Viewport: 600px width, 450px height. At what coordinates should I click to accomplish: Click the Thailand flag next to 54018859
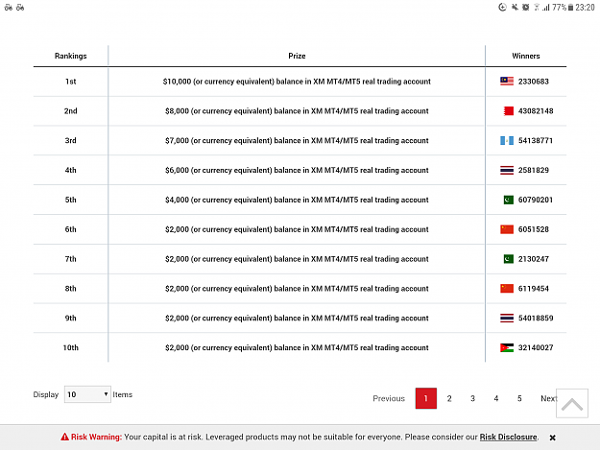coord(507,319)
